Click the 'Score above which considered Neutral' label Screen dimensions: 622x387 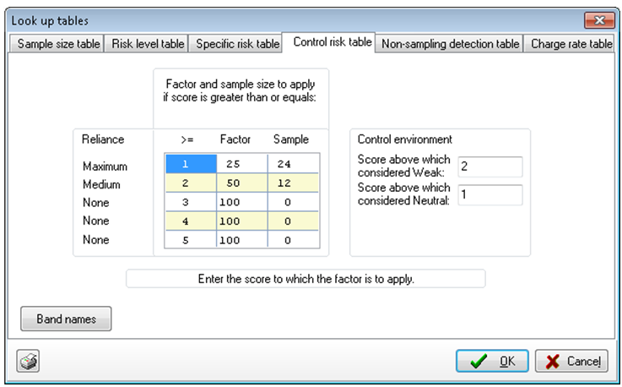click(403, 193)
